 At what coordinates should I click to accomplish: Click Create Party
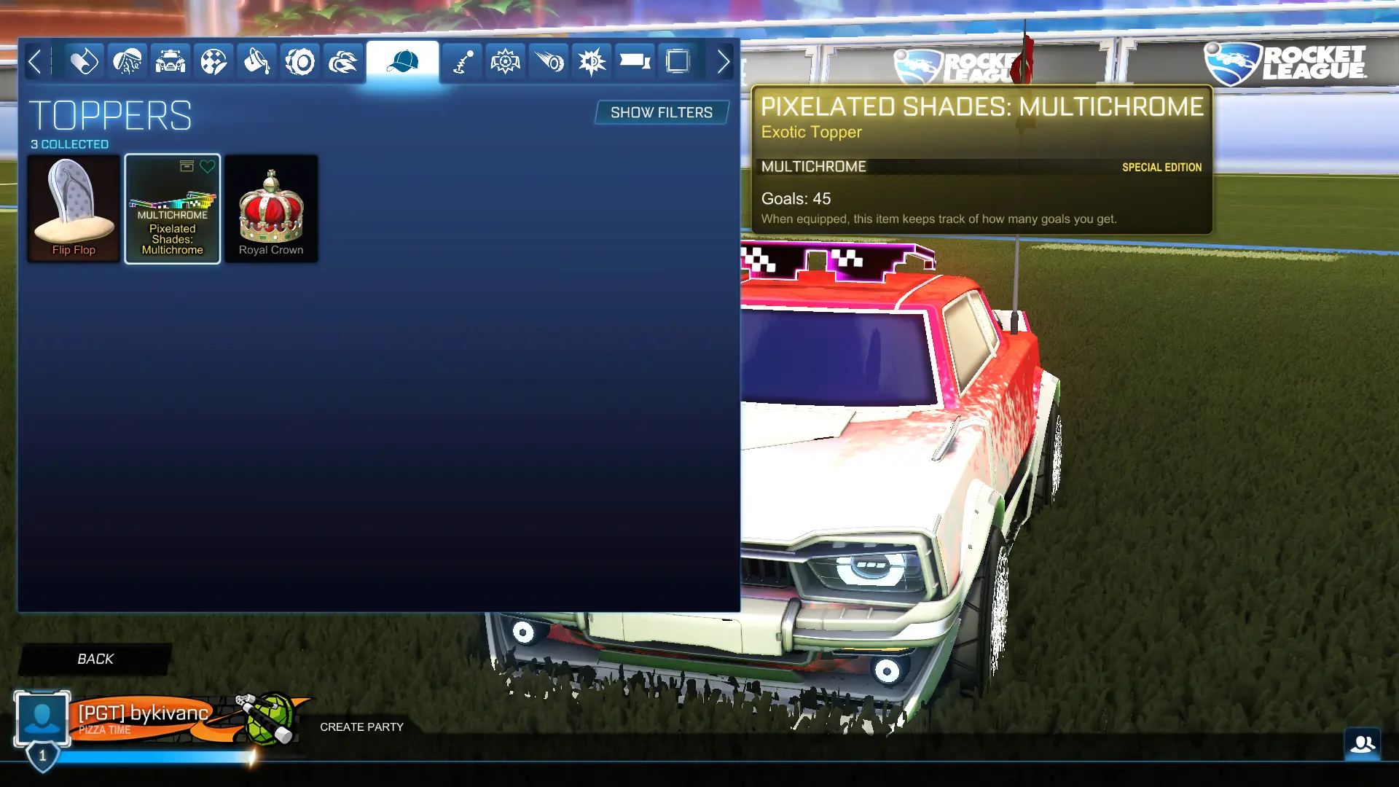361,727
